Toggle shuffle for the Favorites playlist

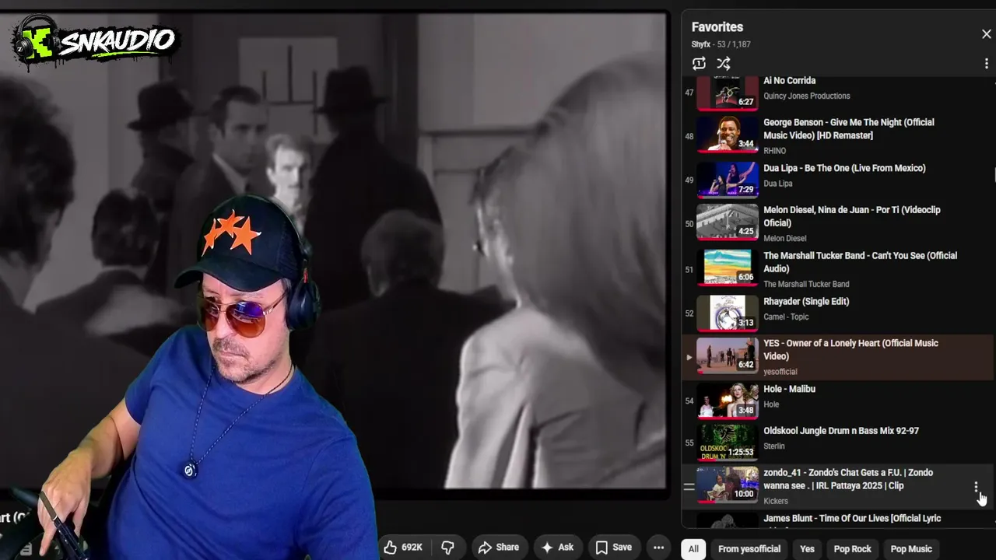pos(724,64)
